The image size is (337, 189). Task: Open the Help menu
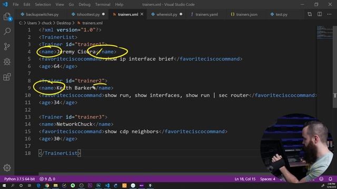(119, 4)
